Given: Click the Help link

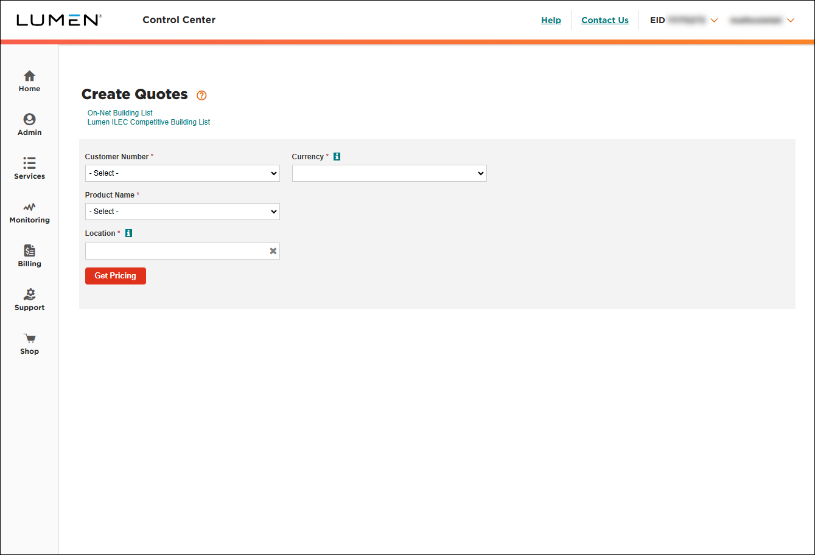Looking at the screenshot, I should coord(551,20).
